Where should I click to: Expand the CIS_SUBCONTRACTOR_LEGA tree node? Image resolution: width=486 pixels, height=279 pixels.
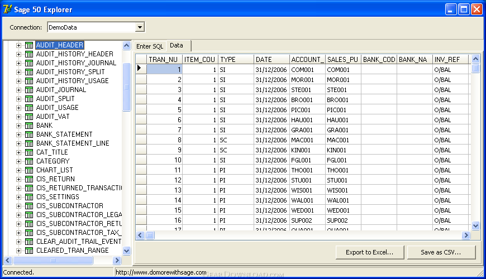[x=18, y=215]
